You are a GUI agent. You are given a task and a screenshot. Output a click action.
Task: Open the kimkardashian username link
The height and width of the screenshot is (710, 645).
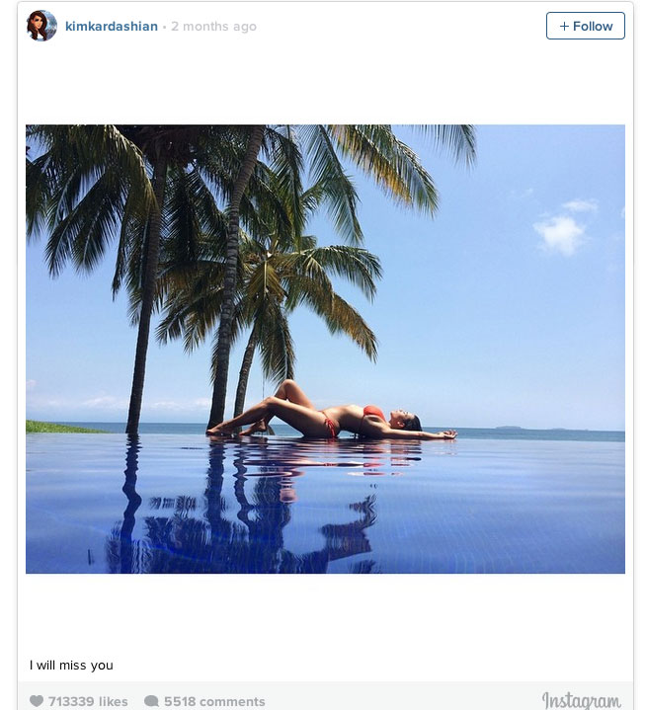[x=112, y=27]
